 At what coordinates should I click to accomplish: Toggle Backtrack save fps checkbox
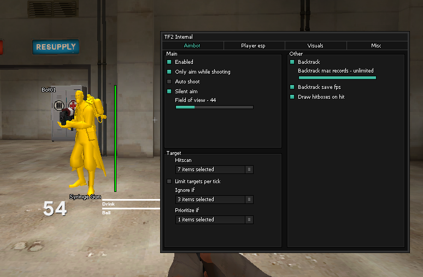click(x=292, y=87)
